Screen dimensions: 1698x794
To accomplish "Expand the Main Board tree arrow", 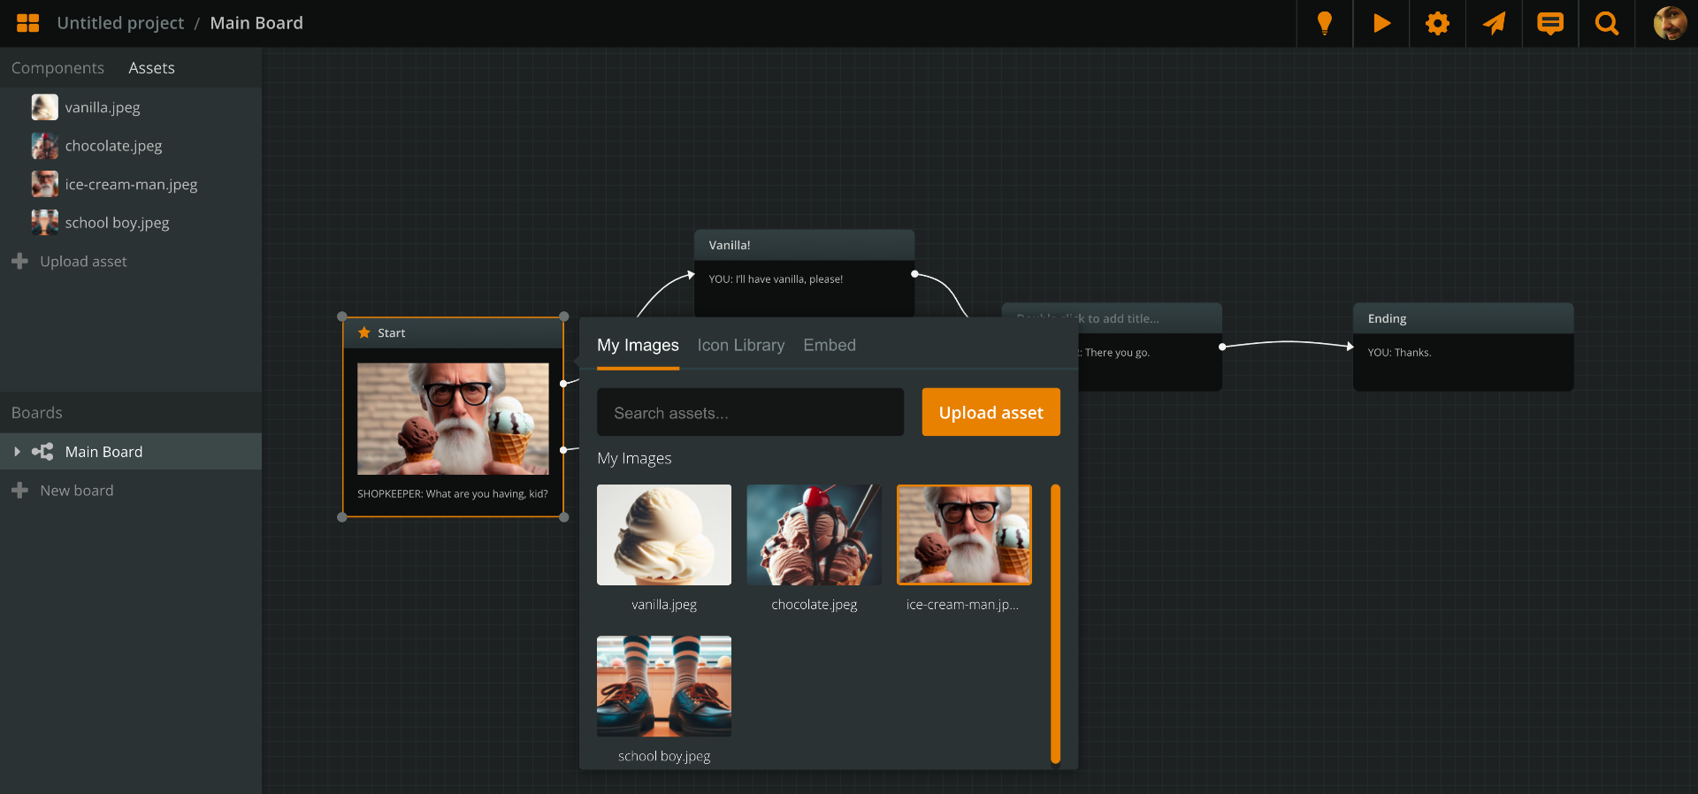I will pyautogui.click(x=17, y=452).
